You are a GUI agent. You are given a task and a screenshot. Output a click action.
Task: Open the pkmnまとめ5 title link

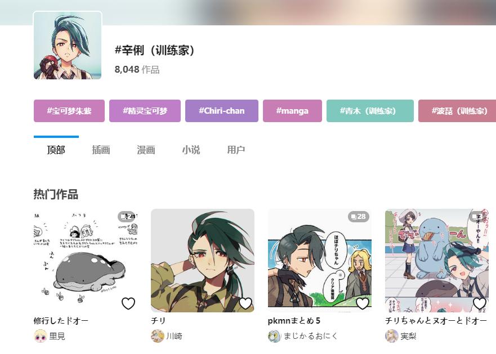(x=294, y=321)
